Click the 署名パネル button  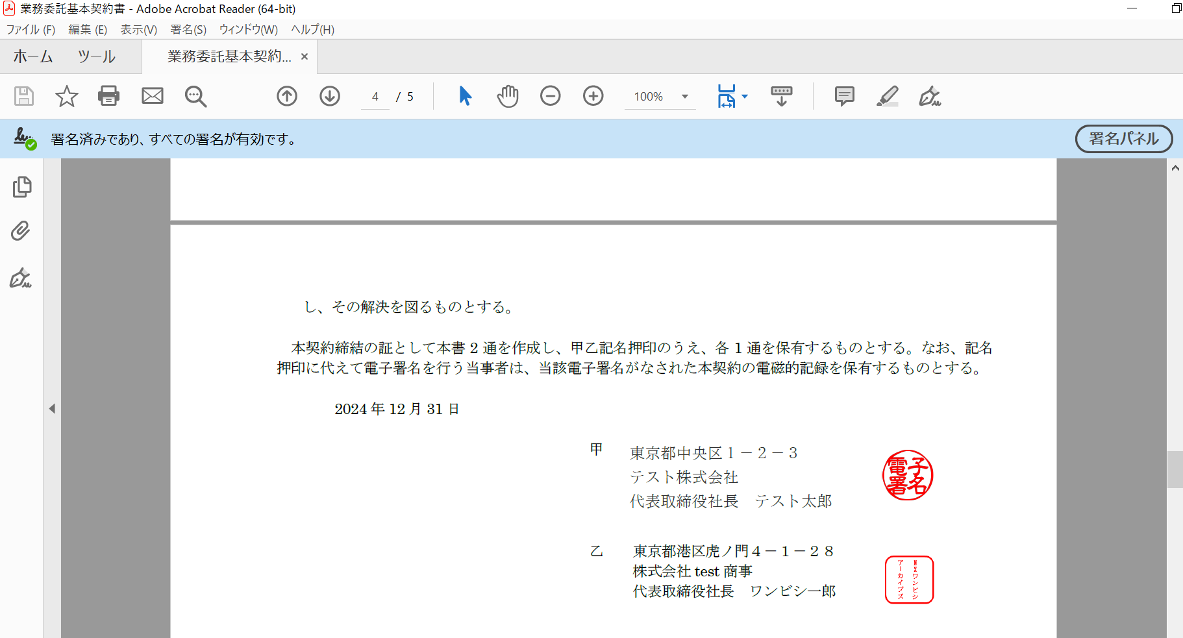(1123, 139)
